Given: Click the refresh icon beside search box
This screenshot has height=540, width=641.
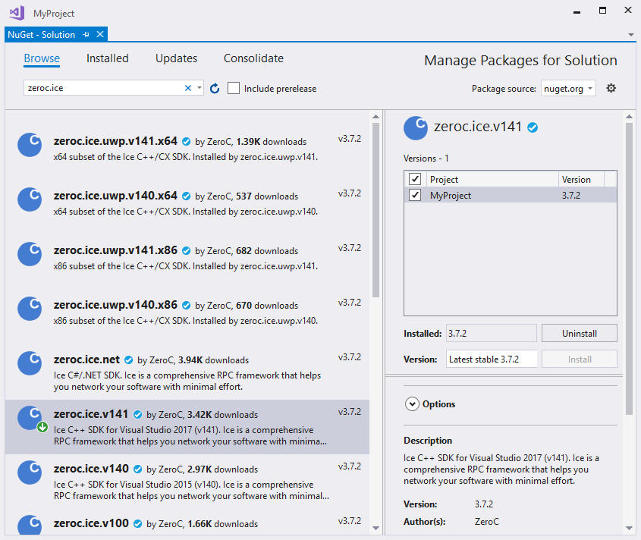Looking at the screenshot, I should click(215, 89).
